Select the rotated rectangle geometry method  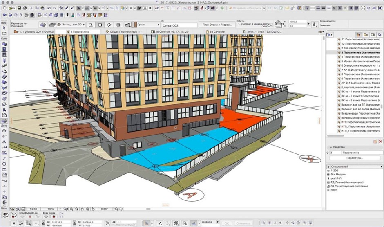click(109, 25)
